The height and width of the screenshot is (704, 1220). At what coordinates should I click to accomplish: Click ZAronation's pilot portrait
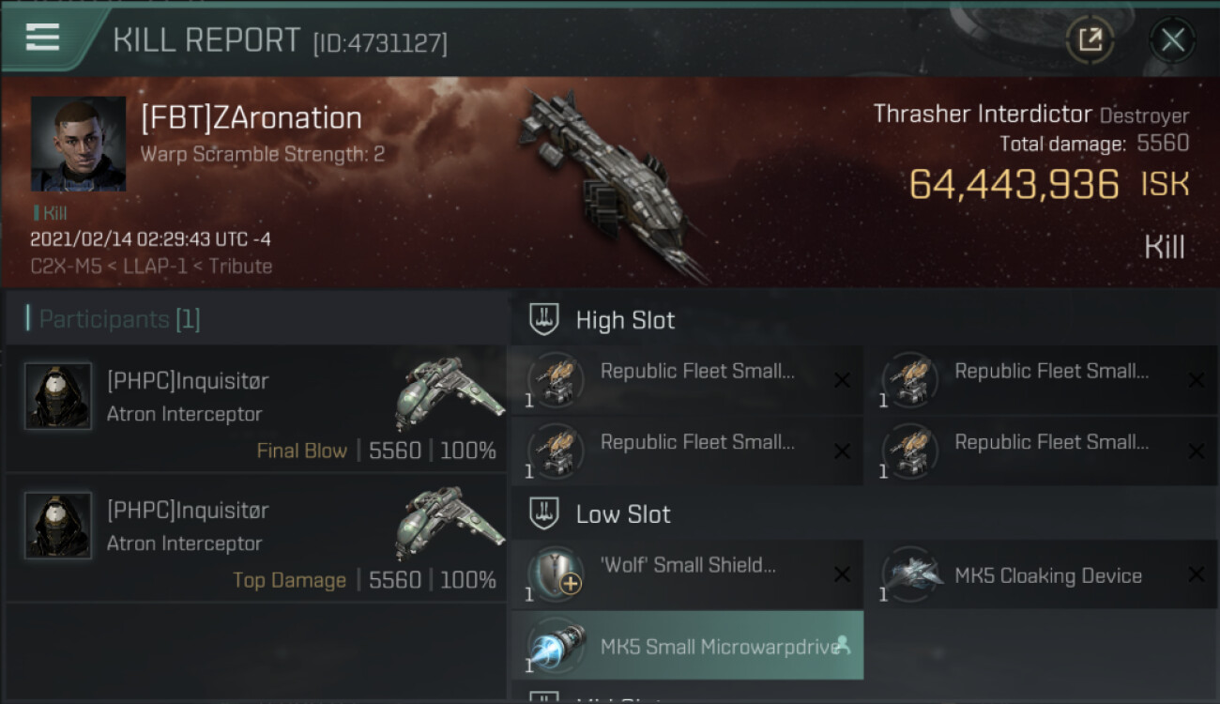[78, 144]
